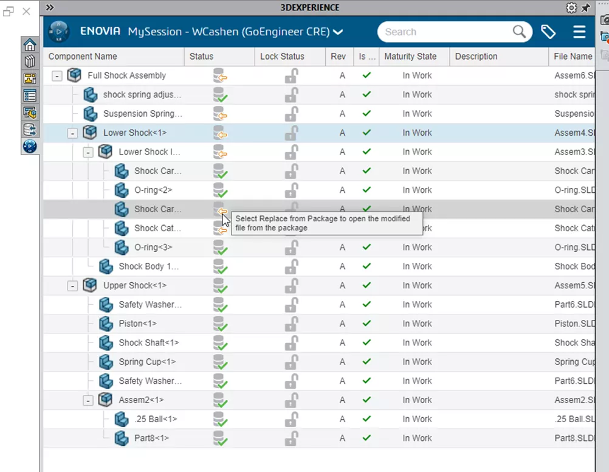Open the 3DEXPERIENCE compass icon
The height and width of the screenshot is (472, 609).
29,147
